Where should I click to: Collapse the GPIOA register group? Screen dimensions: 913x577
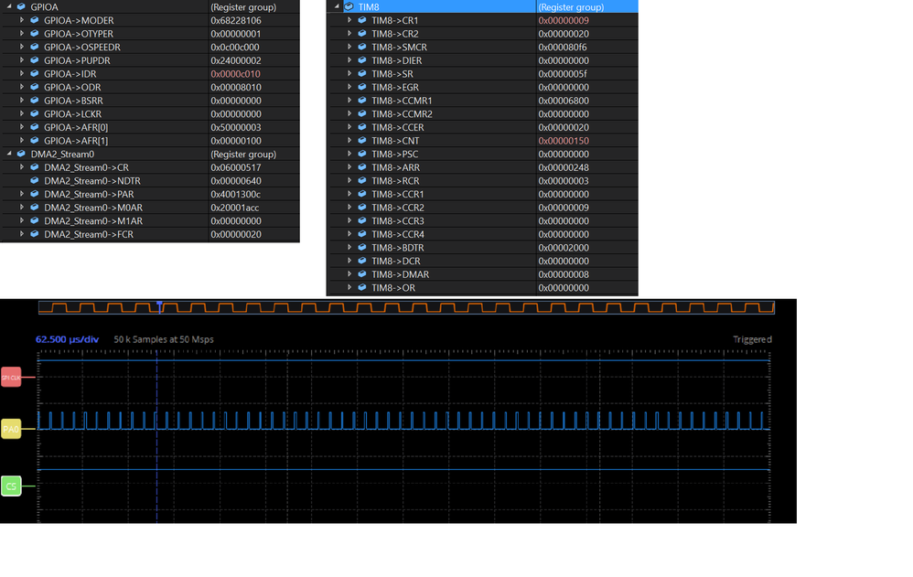pyautogui.click(x=7, y=7)
